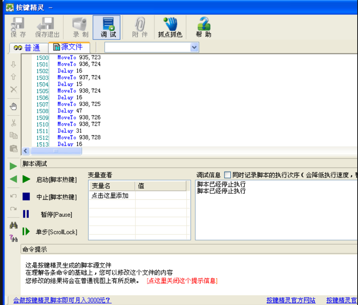Click code line 1511 Delay 31
Image resolution: width=358 pixels, height=305 pixels.
[70, 131]
